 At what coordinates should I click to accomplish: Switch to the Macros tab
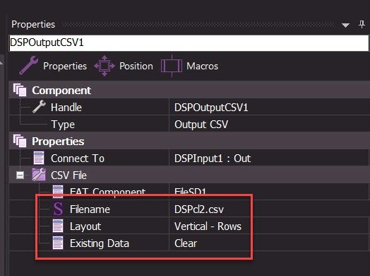click(202, 66)
